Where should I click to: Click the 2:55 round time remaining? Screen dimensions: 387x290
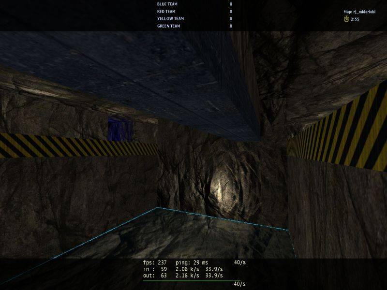355,19
